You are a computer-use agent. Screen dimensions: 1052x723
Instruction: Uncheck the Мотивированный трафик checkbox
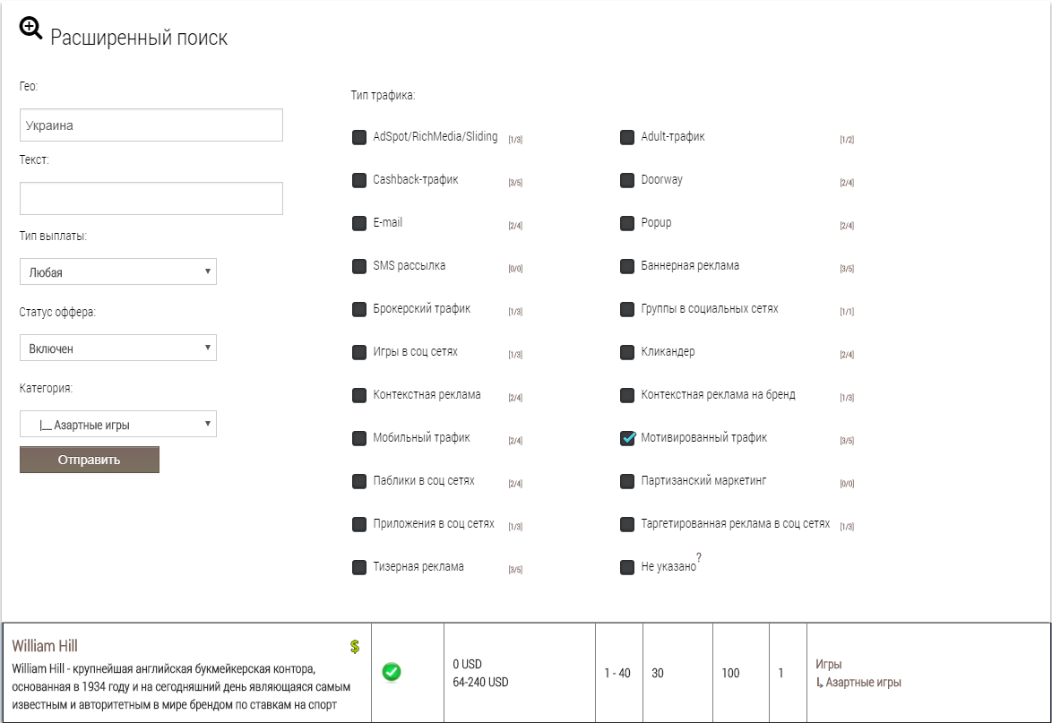628,438
